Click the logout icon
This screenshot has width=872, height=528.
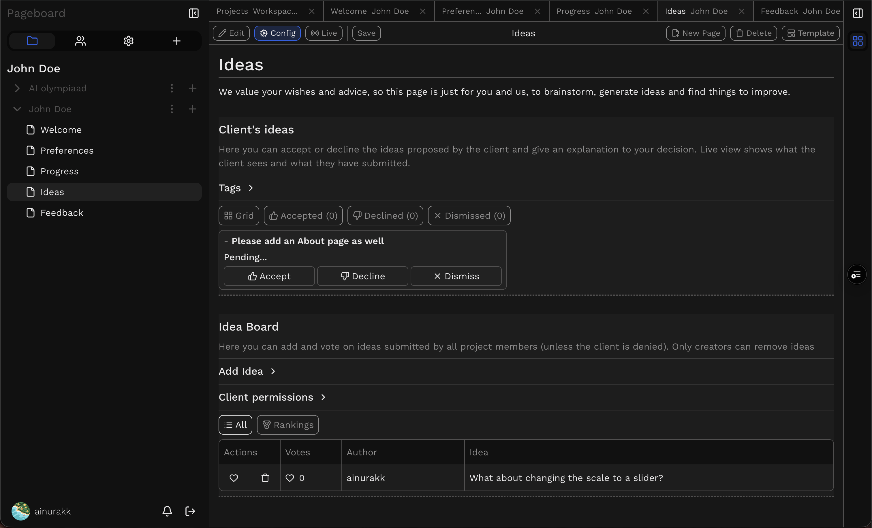190,511
